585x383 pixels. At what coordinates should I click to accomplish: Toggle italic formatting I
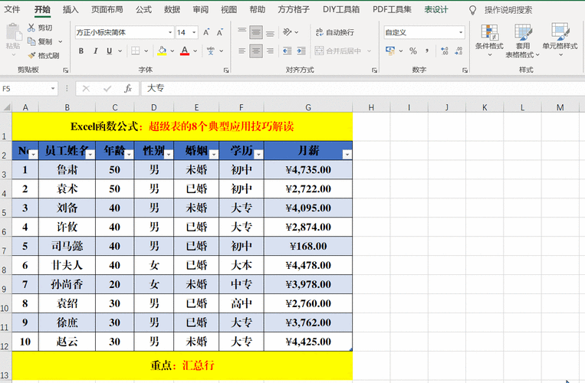(96, 51)
